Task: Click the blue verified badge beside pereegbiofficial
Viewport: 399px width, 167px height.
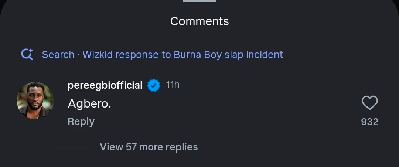Action: (154, 86)
